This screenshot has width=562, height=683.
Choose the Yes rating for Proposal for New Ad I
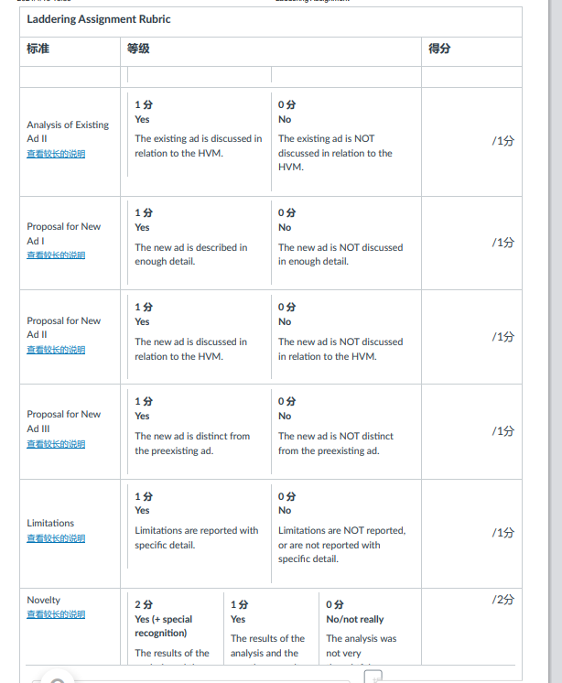tap(199, 243)
